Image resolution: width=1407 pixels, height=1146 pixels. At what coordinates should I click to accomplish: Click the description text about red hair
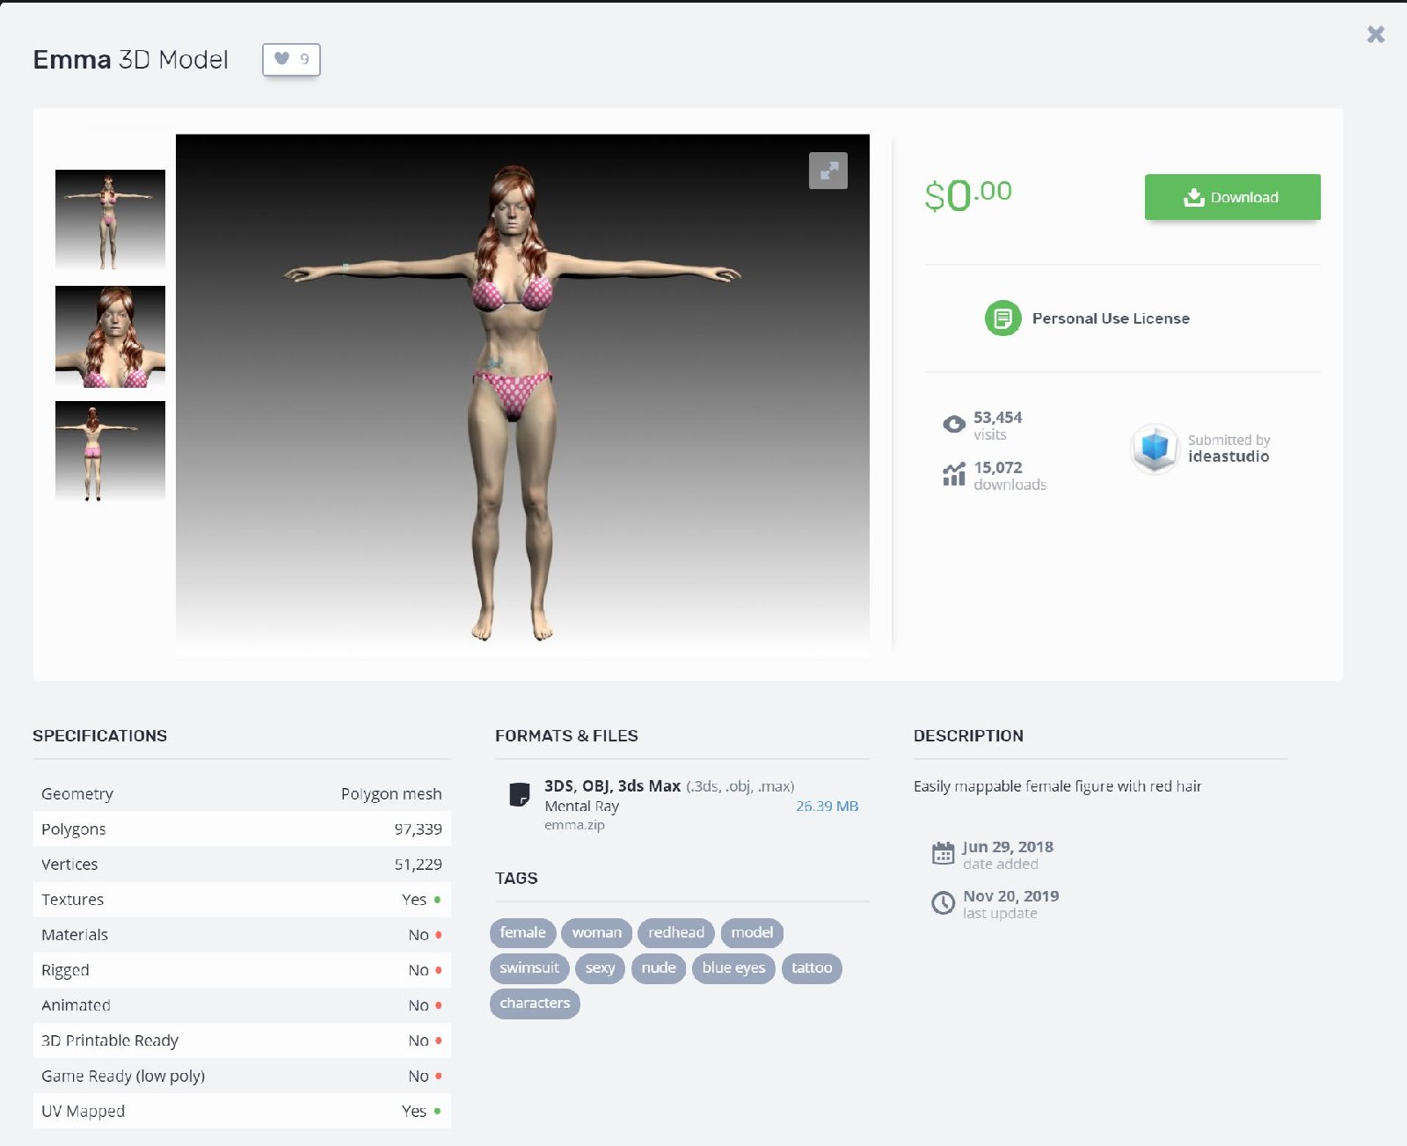pos(1057,786)
